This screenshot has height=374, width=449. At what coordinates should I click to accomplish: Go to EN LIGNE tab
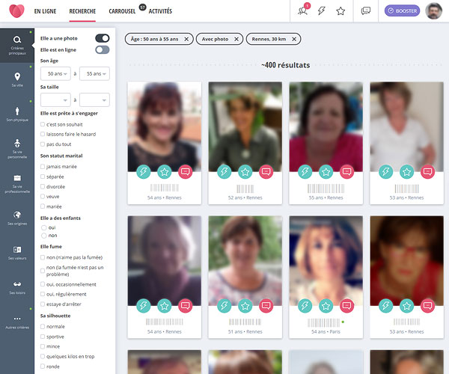click(x=45, y=11)
